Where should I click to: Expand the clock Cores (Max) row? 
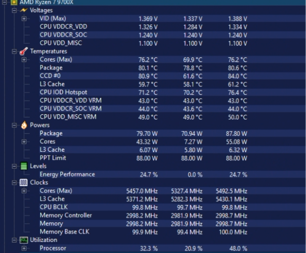(x=24, y=191)
